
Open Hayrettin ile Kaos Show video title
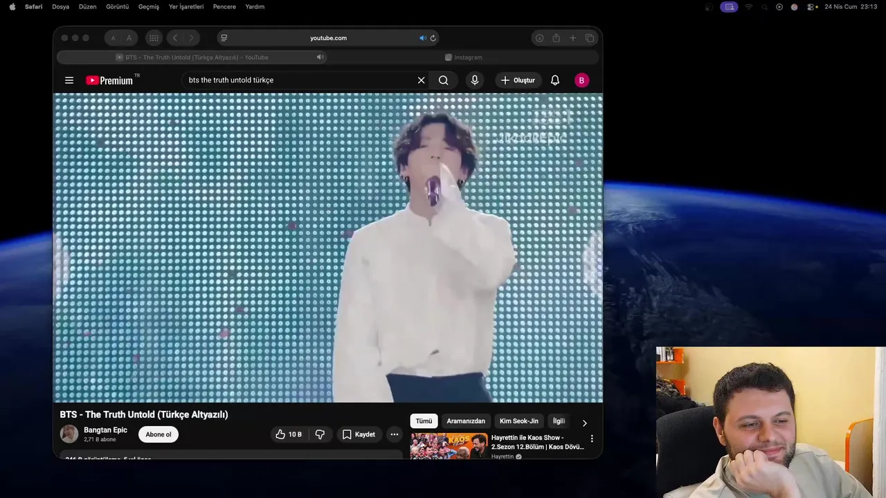coord(538,442)
